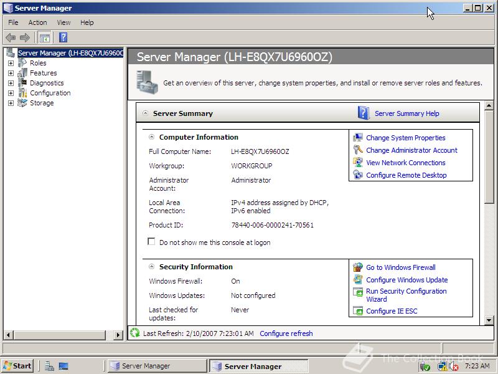Click the Server Manager root node icon

(11, 53)
